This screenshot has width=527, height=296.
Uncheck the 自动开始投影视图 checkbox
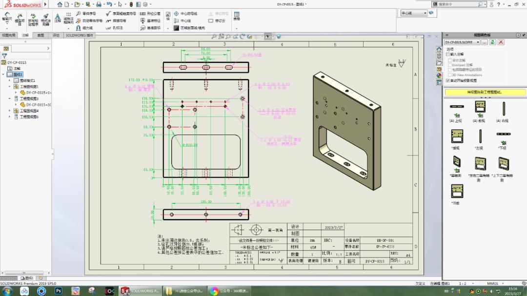pyautogui.click(x=447, y=80)
